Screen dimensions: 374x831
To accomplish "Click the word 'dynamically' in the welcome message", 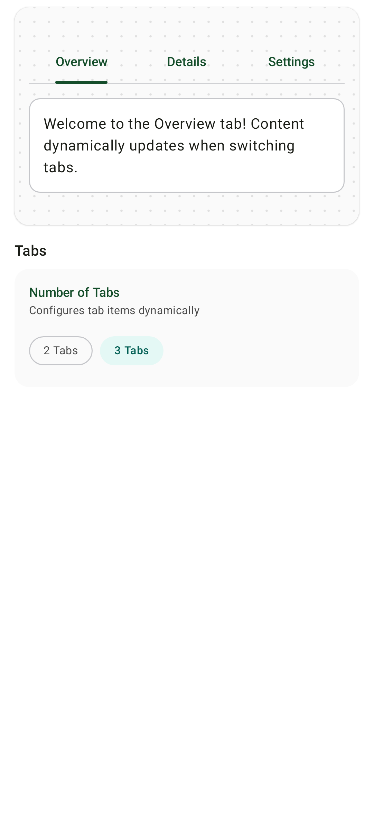I will pyautogui.click(x=84, y=146).
